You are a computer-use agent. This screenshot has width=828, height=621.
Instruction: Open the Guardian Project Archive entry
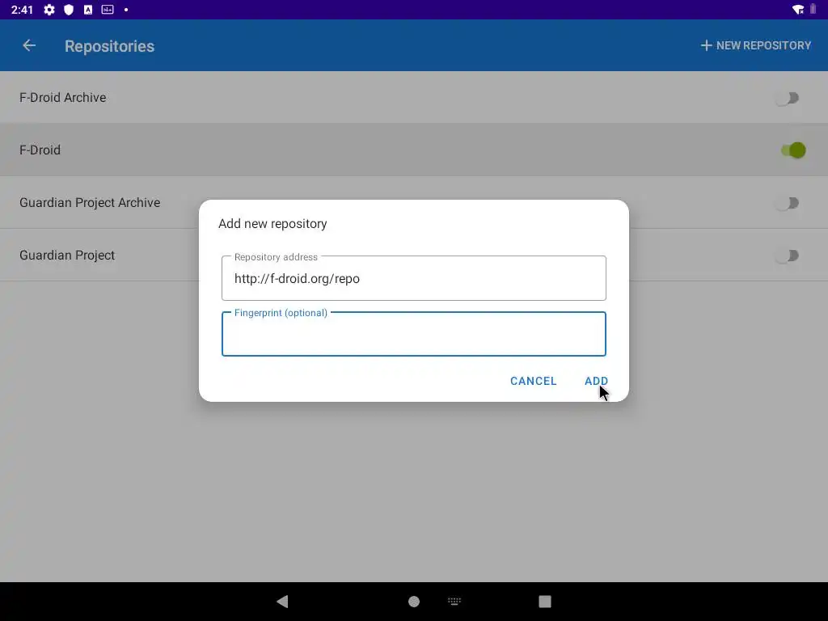tap(414, 203)
